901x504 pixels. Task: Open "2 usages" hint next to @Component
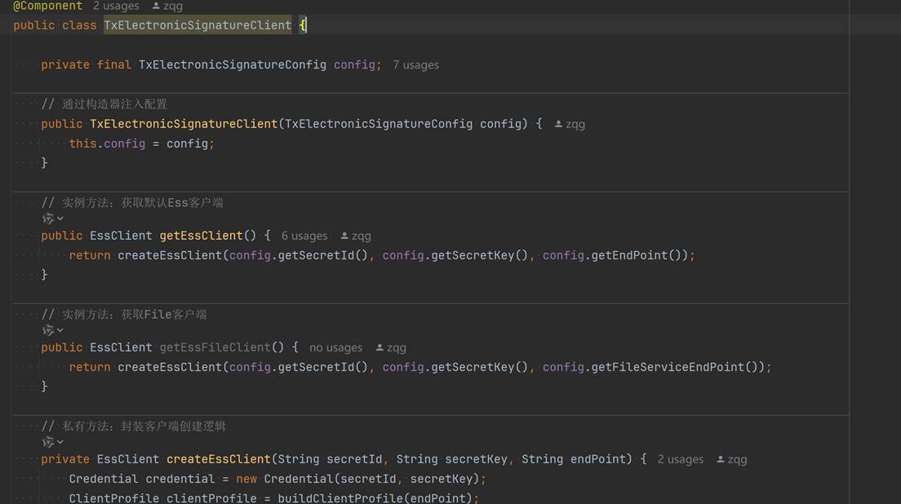click(x=116, y=6)
